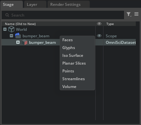Select the bumper_beam dataset row label
The height and width of the screenshot is (125, 141).
pyautogui.click(x=42, y=43)
